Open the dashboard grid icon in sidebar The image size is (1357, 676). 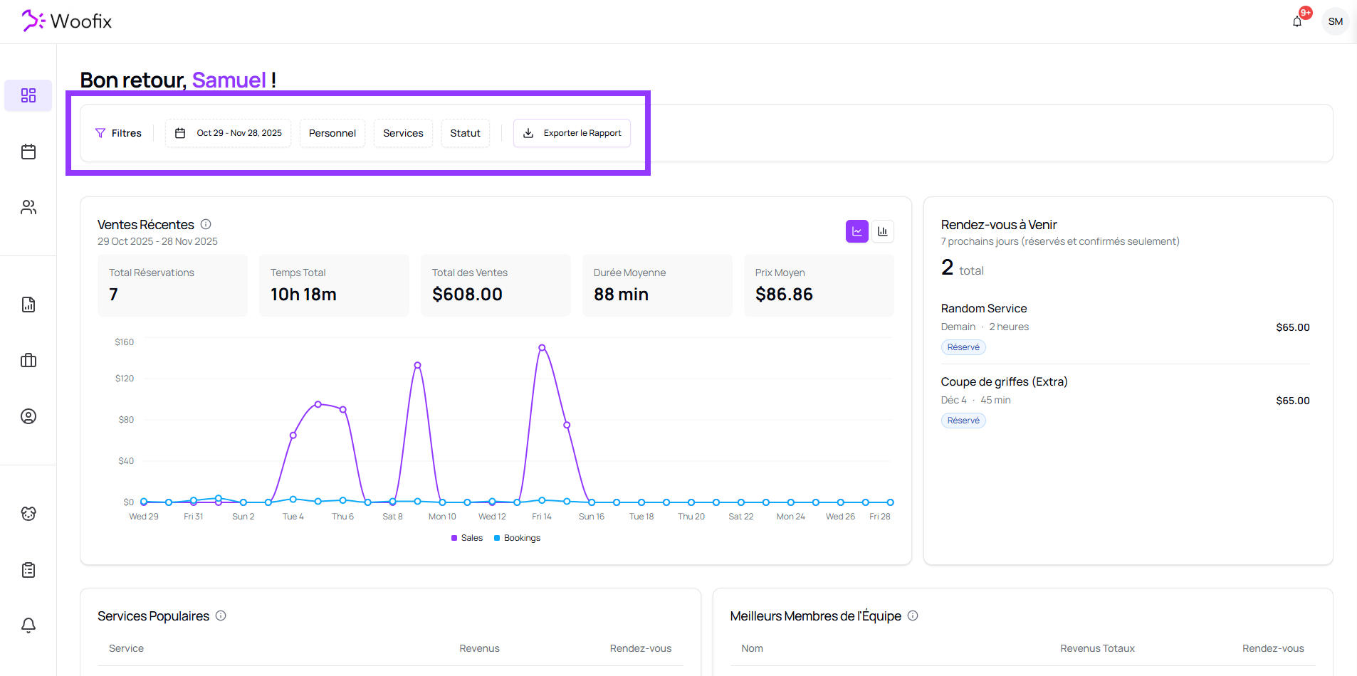(x=28, y=95)
